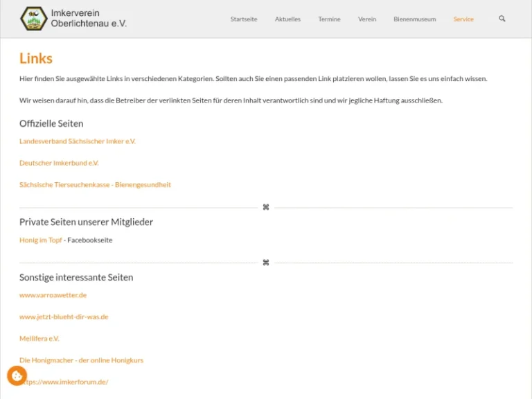Follow the Deutscher Imkerbund e.V. link
The width and height of the screenshot is (532, 399).
point(59,163)
